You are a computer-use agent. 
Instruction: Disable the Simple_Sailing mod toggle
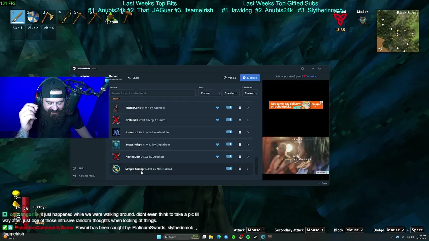pos(229,168)
